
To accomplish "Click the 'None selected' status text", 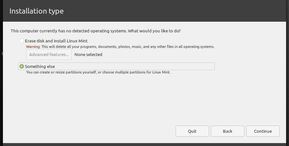I will 88,54.
